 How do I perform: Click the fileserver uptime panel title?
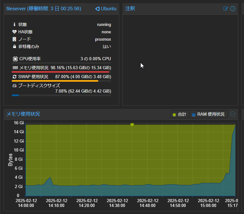44,9
